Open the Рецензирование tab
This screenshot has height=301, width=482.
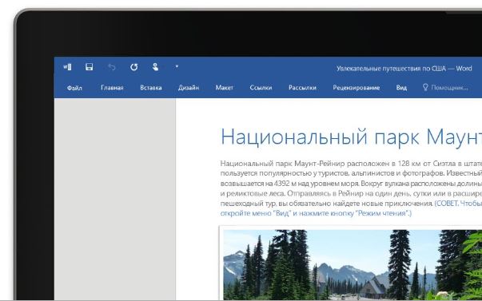(357, 88)
